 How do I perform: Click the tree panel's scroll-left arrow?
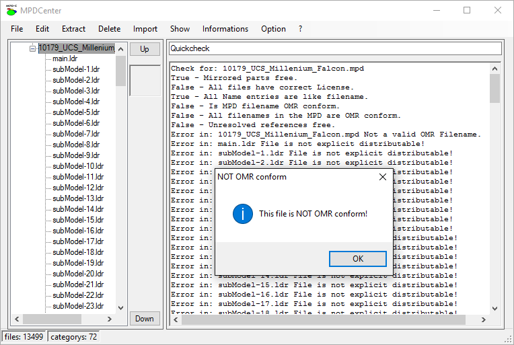pyautogui.click(x=17, y=319)
